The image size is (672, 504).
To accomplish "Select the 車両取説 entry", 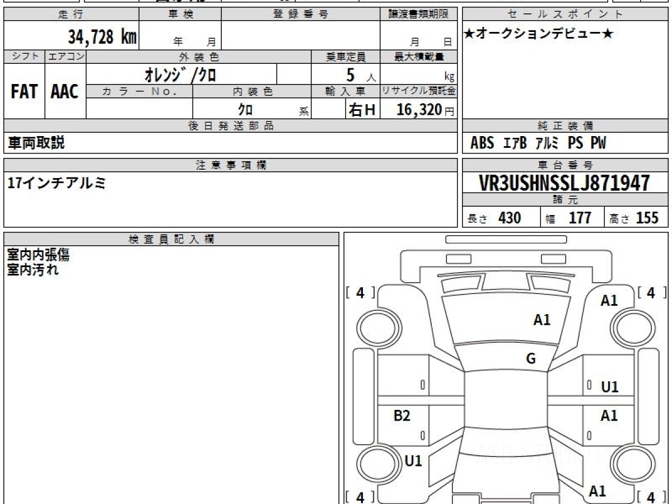I will (36, 143).
